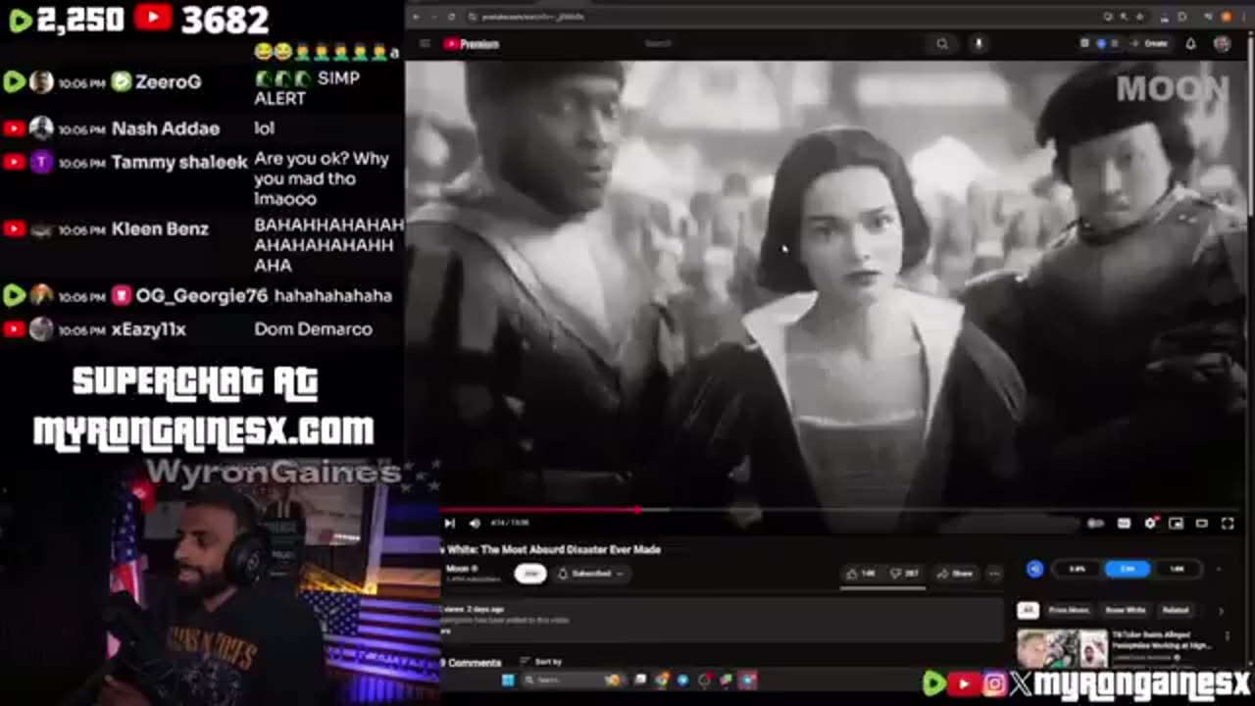Open Sort by comments dropdown
The height and width of the screenshot is (706, 1255).
coord(541,662)
